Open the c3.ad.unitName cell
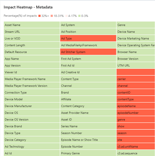Image resolution: width=155 pixels, height=156 pixels. pos(136,146)
